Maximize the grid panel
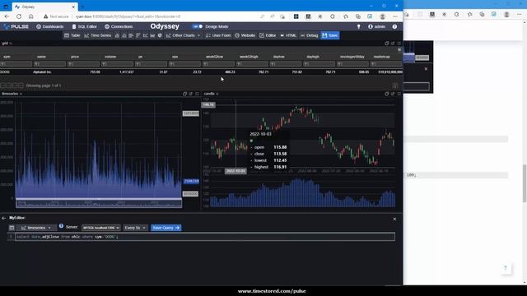 tap(399, 44)
